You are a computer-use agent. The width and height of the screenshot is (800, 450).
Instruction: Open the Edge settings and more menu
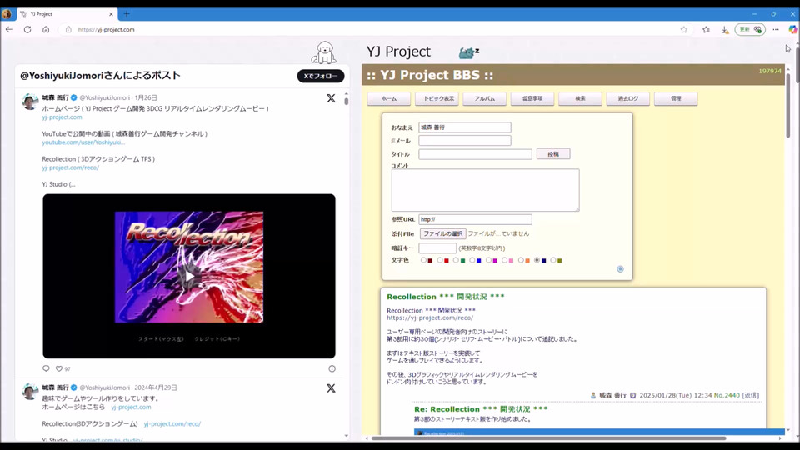776,30
